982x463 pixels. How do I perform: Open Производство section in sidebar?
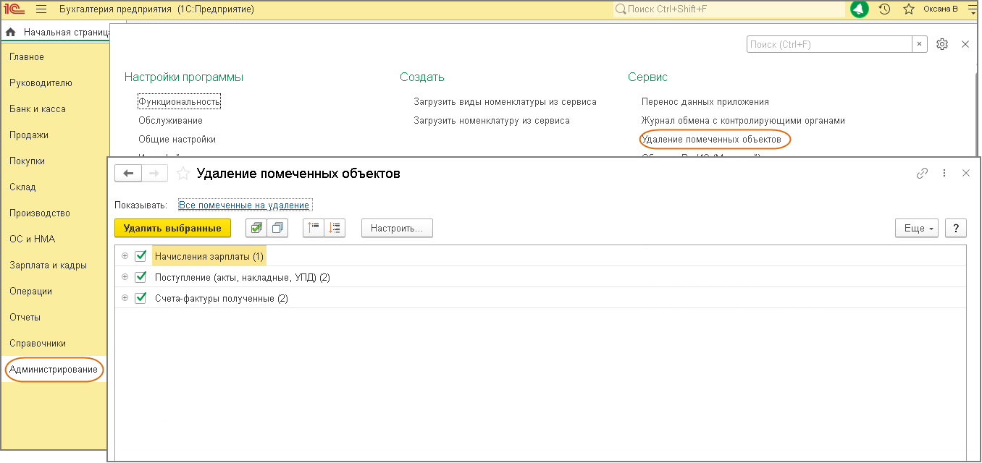40,213
